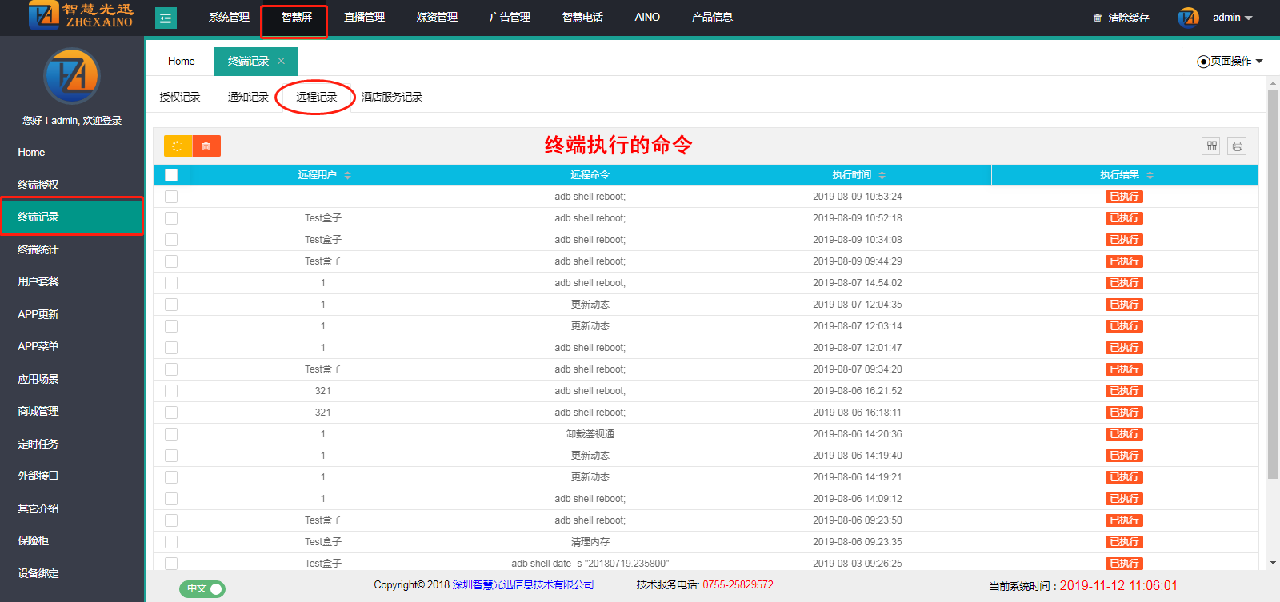Viewport: 1280px width, 602px height.
Task: Tick checkbox for the 卸载荟视通 row
Action: pyautogui.click(x=171, y=434)
